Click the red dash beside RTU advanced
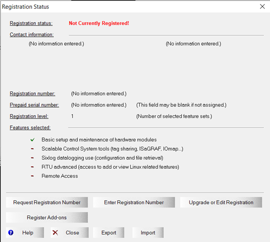The height and width of the screenshot is (242, 270). pyautogui.click(x=32, y=167)
